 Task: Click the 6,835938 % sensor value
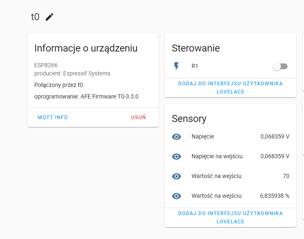pyautogui.click(x=274, y=196)
